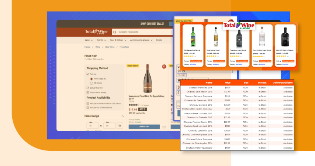This screenshot has width=315, height=166.
Task: Click the 119 reviews link under Vennstone
Action: 145,105
